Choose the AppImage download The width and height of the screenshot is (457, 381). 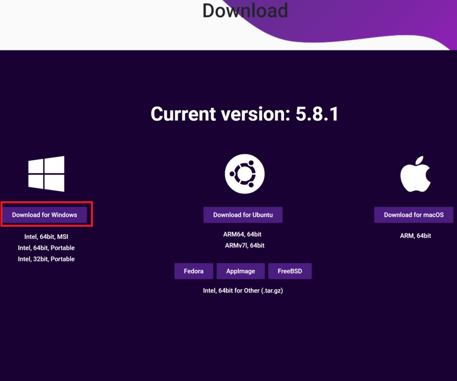click(x=241, y=271)
